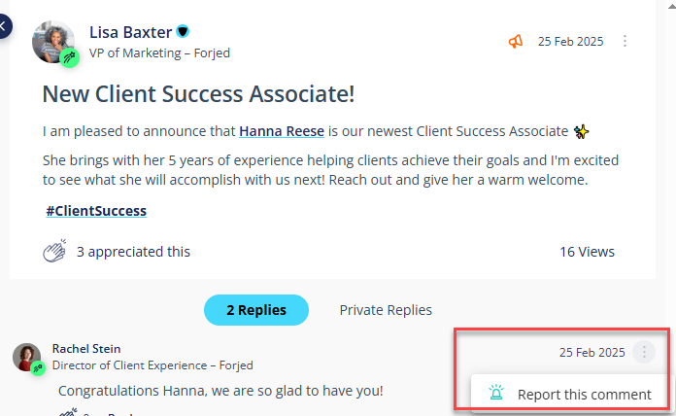Click the green rocket badge on Lisa's avatar
This screenshot has height=416, width=676.
coord(69,57)
